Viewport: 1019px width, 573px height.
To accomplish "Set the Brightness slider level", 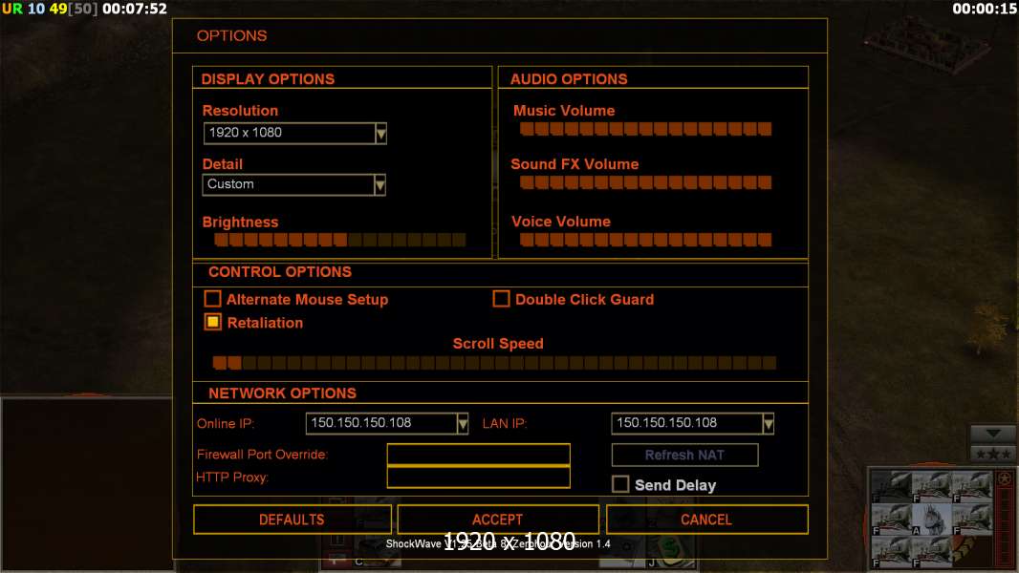I will pos(340,240).
